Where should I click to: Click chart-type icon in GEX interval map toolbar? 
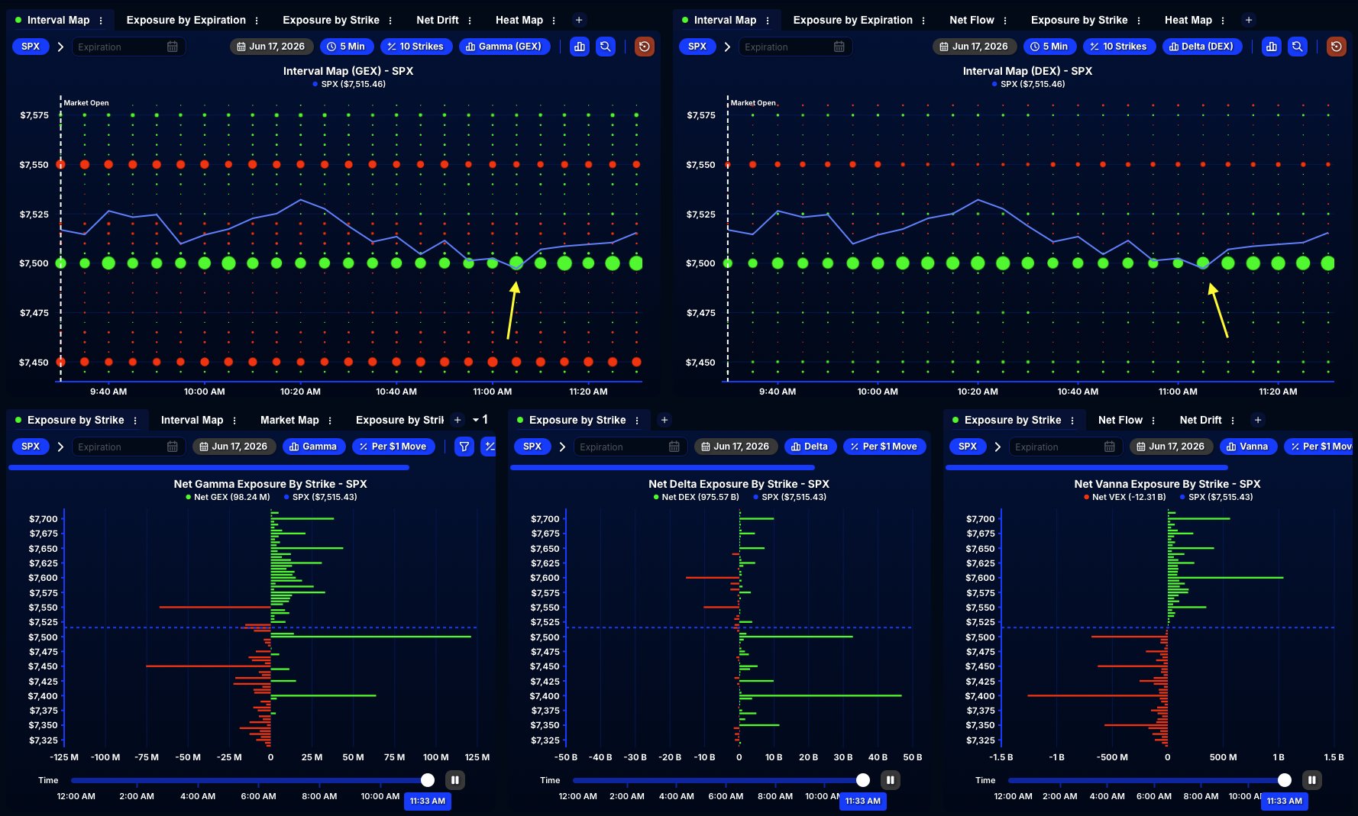(x=580, y=47)
